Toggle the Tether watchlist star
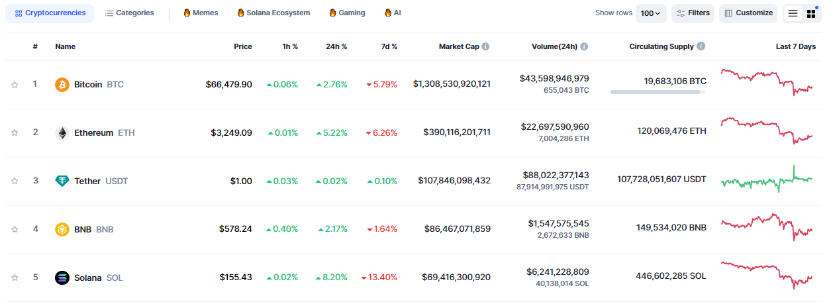The height and width of the screenshot is (302, 831). point(15,181)
